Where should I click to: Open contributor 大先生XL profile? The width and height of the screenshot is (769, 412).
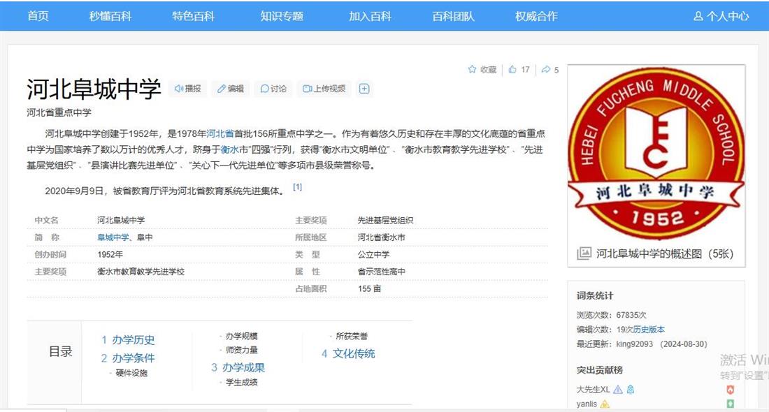pos(593,390)
